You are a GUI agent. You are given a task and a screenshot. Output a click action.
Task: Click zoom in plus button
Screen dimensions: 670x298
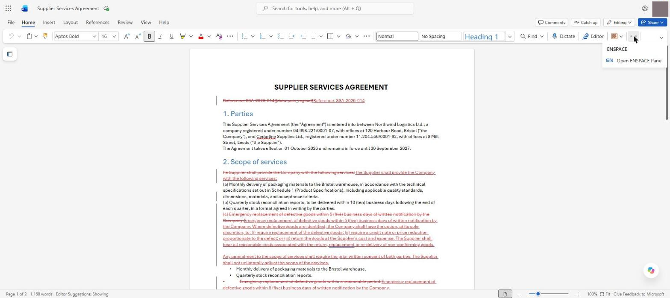coord(578,294)
